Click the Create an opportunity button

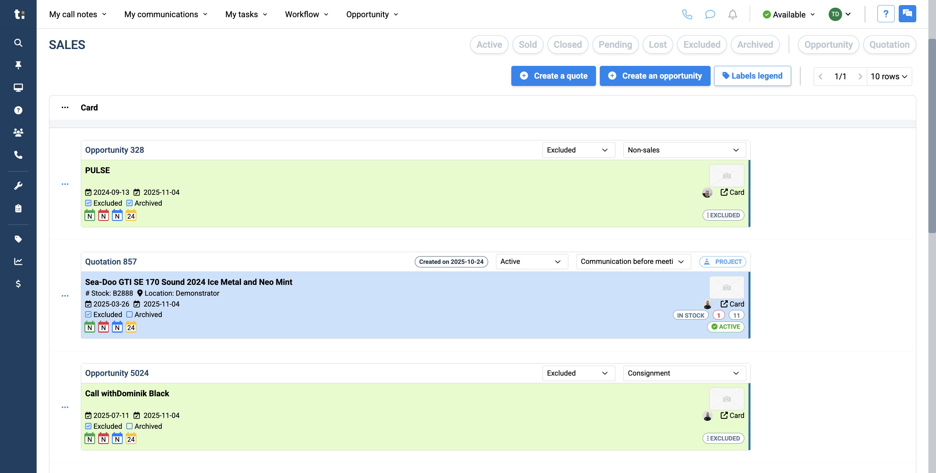tap(655, 75)
